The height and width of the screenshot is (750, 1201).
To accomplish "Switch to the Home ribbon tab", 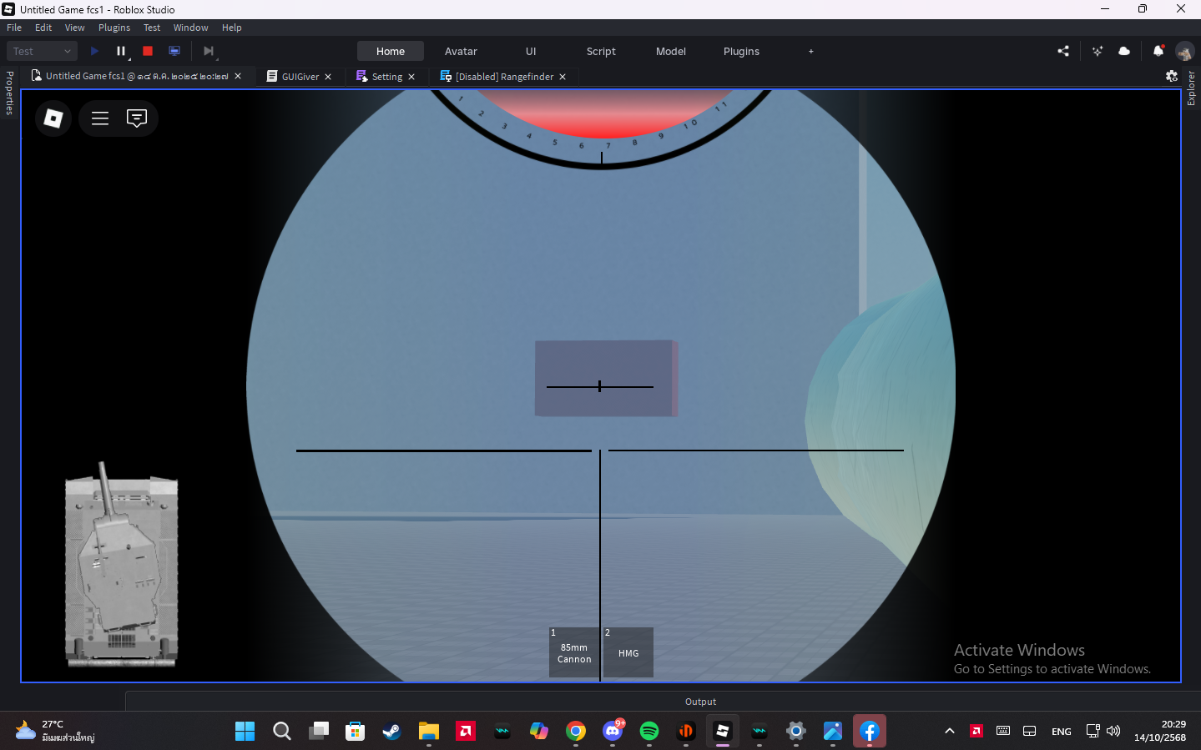I will point(391,51).
